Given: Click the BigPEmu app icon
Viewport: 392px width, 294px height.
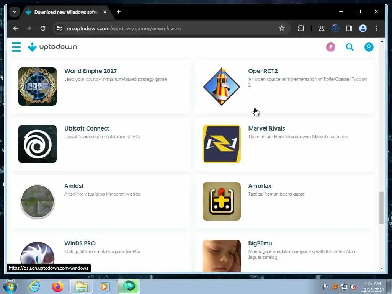Looking at the screenshot, I should tap(222, 255).
